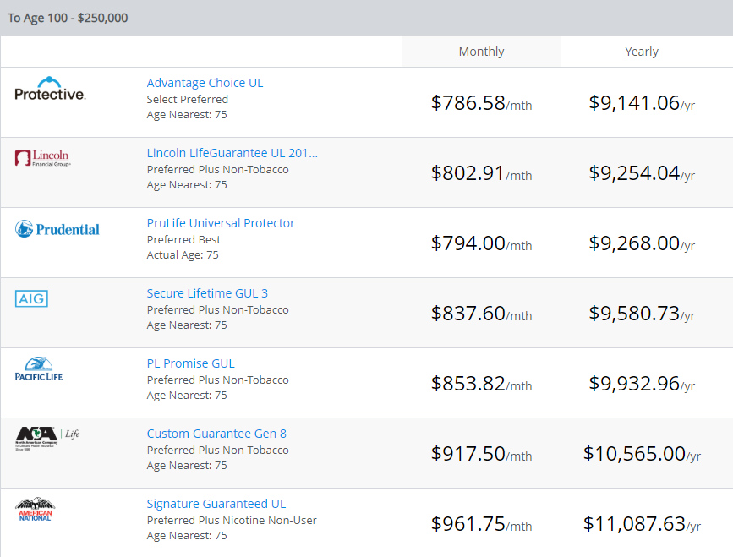Click the AIG logo
The width and height of the screenshot is (733, 557).
pyautogui.click(x=31, y=298)
